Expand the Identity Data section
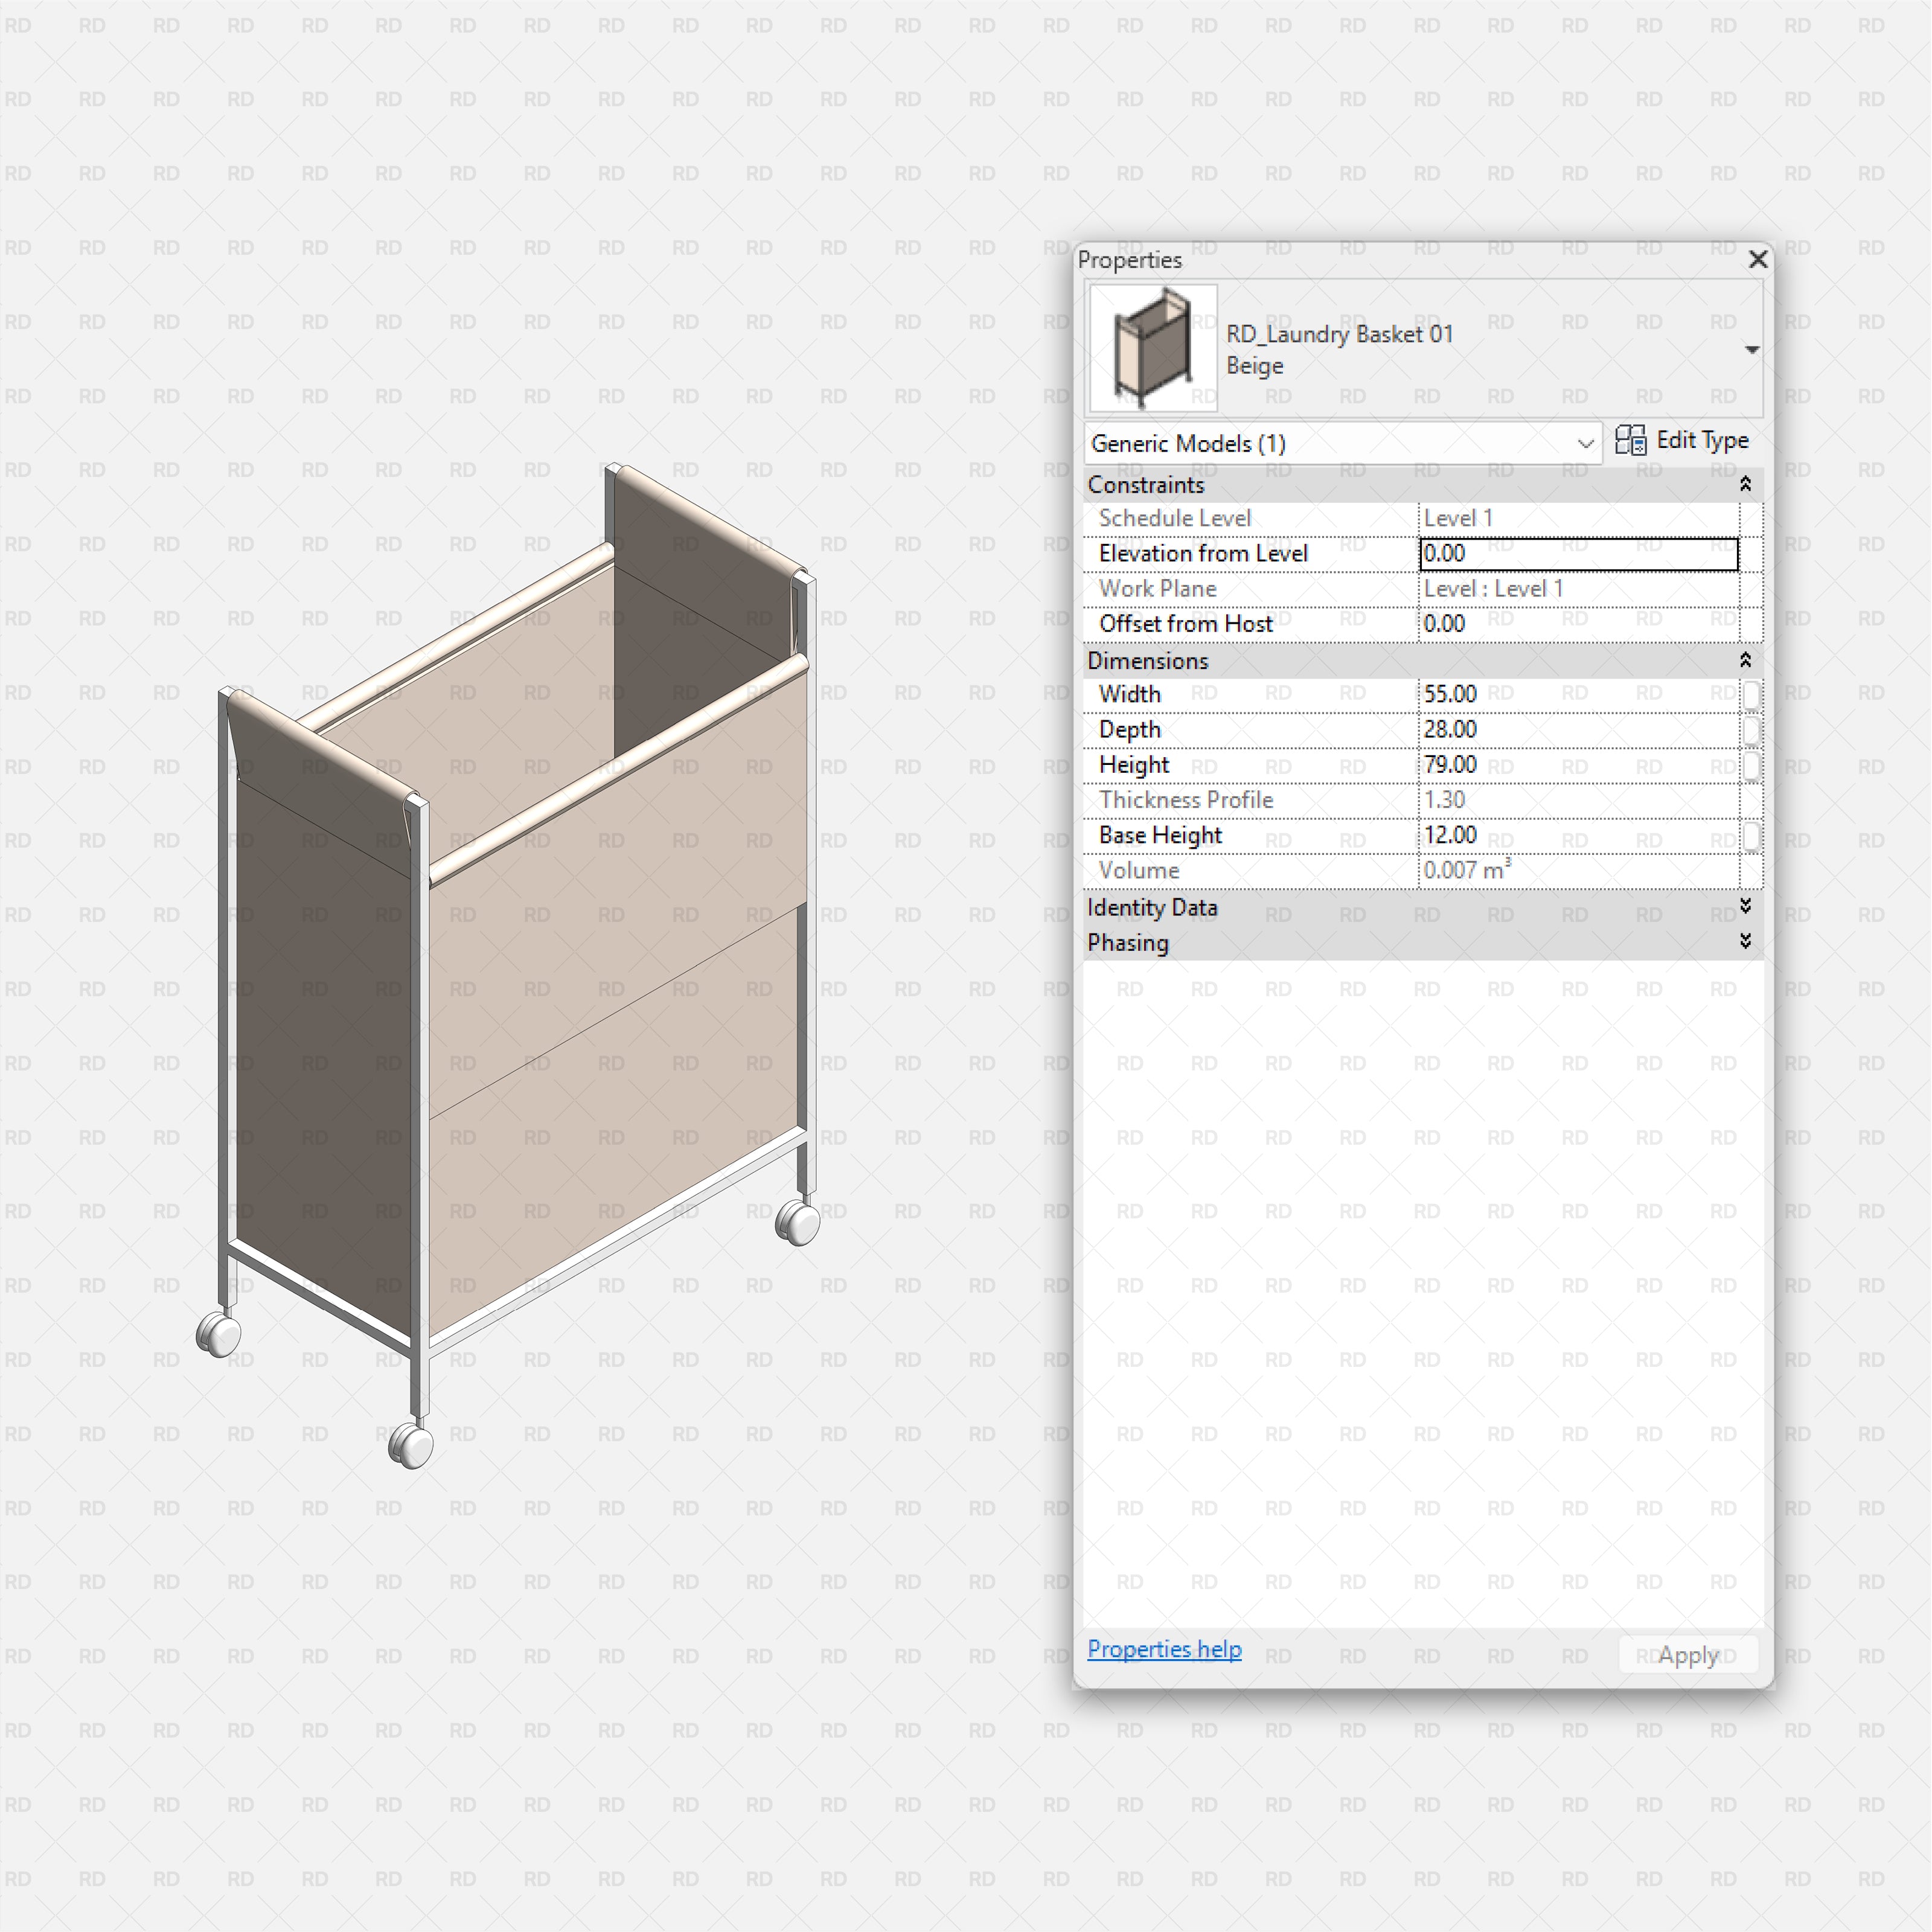The width and height of the screenshot is (1932, 1932). (1745, 907)
